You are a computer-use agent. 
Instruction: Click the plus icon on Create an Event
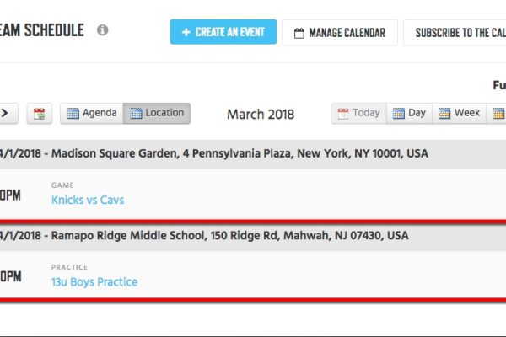tap(186, 32)
